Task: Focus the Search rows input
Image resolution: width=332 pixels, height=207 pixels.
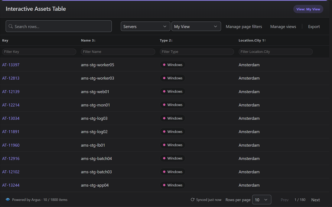Action: pyautogui.click(x=59, y=26)
